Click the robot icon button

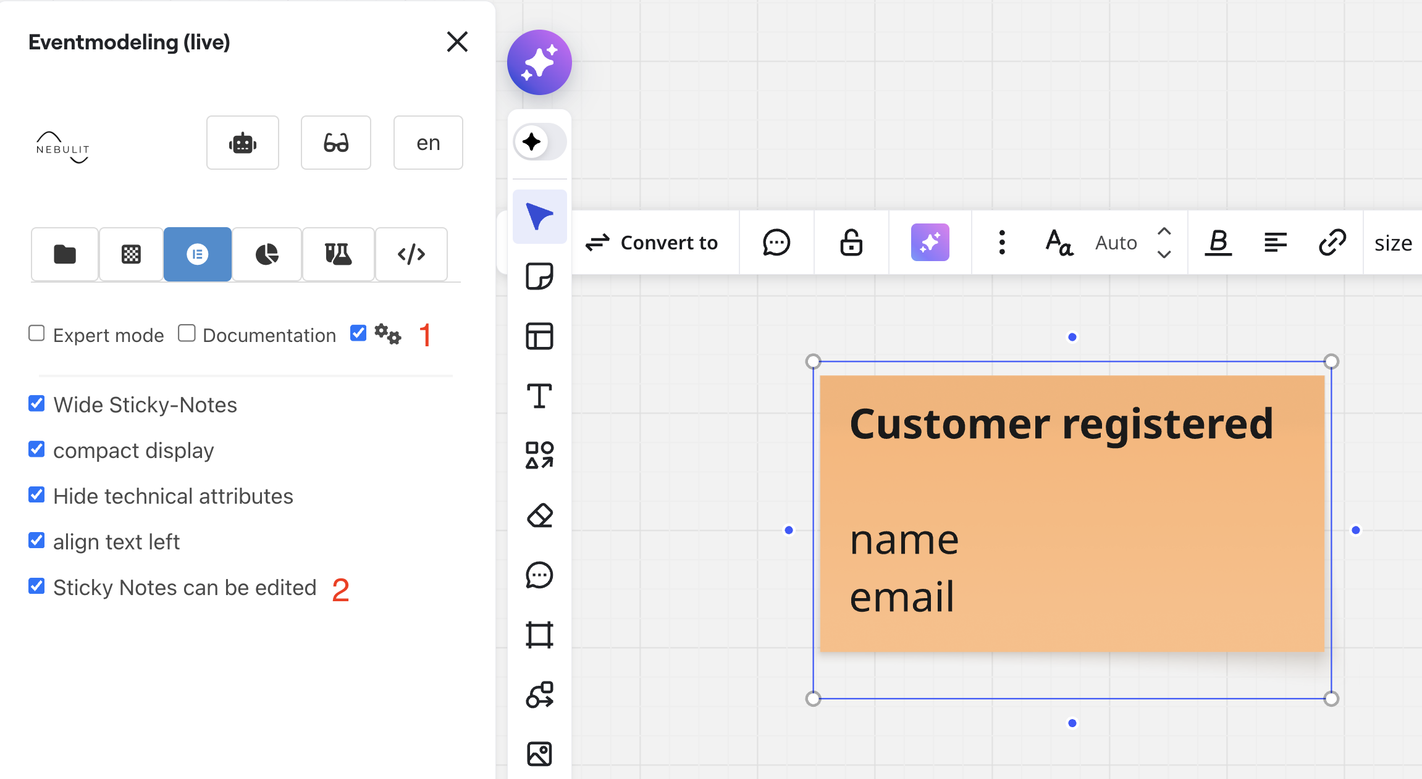point(243,143)
